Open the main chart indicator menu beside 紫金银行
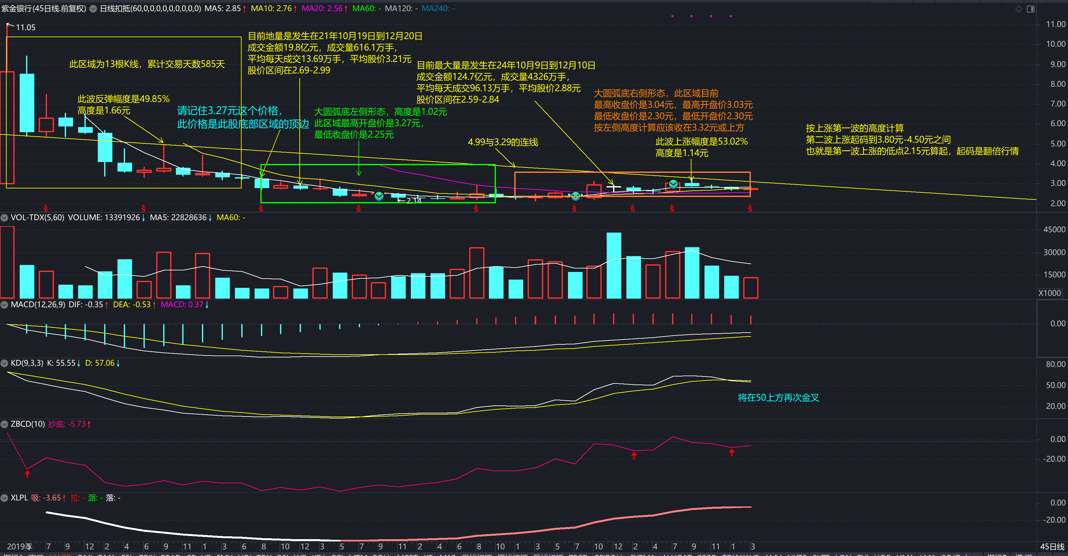This screenshot has height=556, width=1068. point(93,8)
